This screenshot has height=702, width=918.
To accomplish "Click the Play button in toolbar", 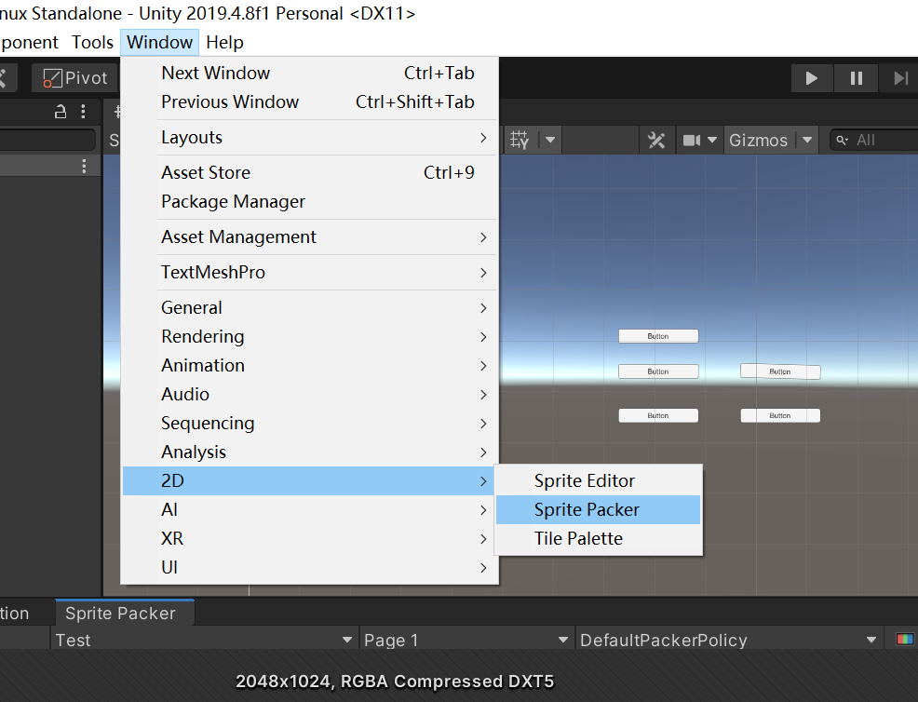I will [812, 78].
